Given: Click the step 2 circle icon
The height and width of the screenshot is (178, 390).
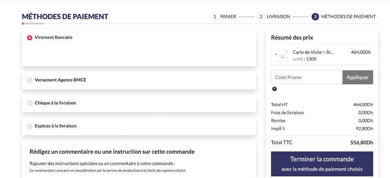Looking at the screenshot, I should point(261,17).
